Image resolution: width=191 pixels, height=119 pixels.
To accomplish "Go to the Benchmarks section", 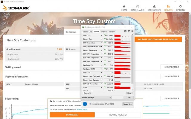I will [138, 7].
